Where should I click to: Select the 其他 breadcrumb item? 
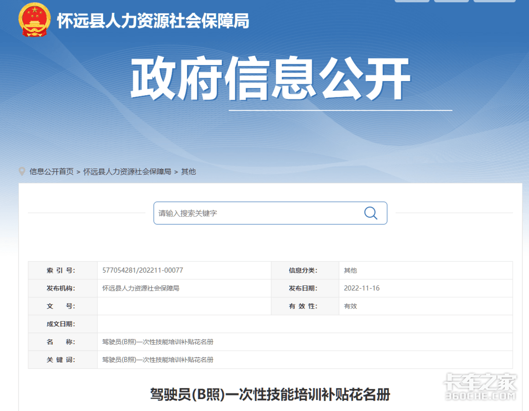[x=188, y=172]
